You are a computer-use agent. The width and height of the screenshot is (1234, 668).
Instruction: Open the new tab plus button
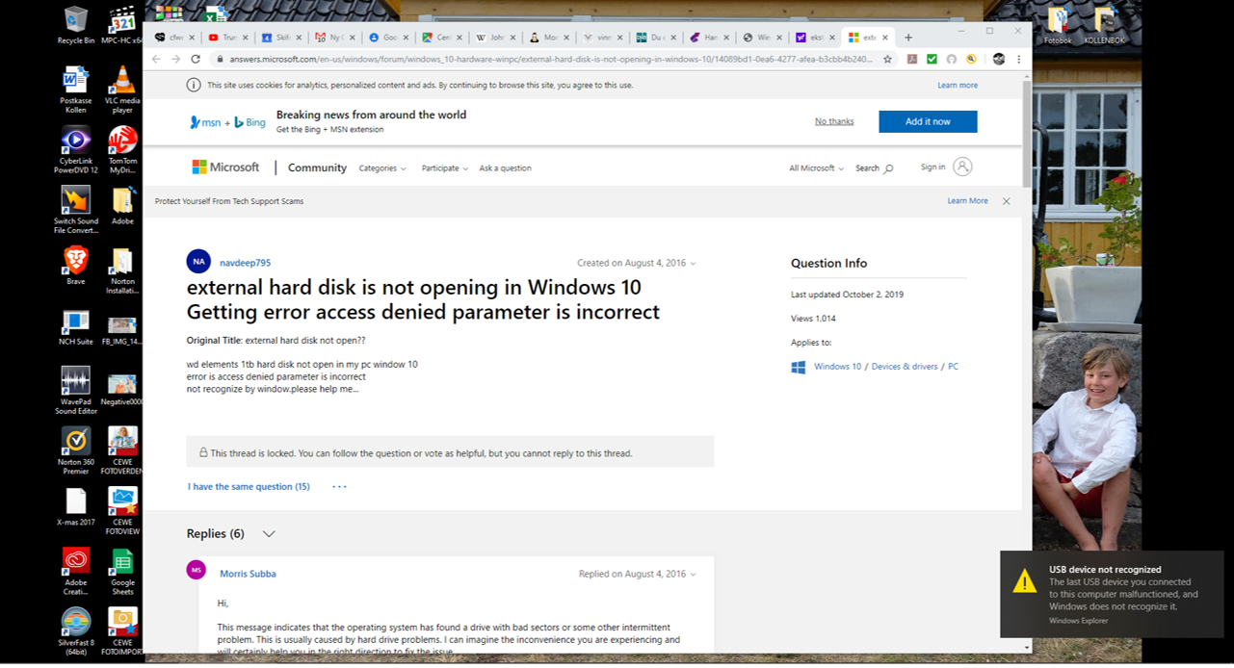point(908,38)
